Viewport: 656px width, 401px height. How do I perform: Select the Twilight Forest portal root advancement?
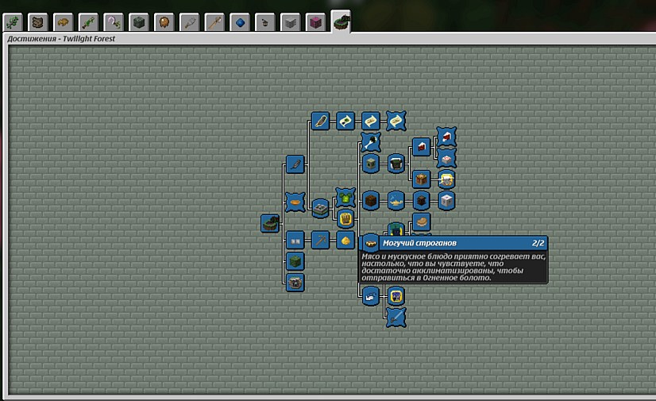270,223
